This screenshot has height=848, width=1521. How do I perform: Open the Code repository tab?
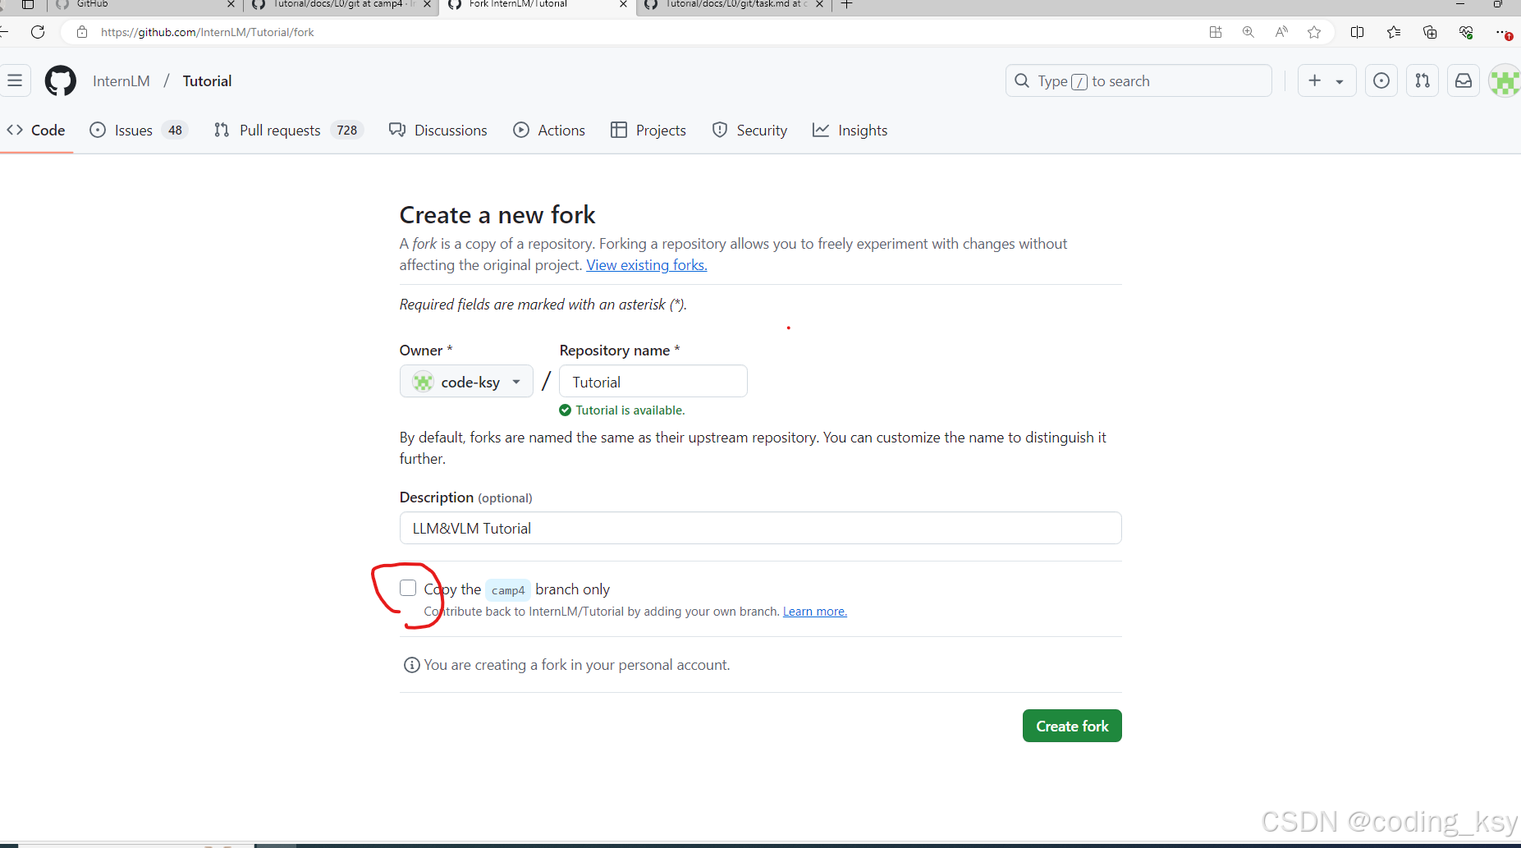pos(36,130)
